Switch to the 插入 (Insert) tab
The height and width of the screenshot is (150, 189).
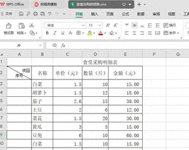click(95, 14)
